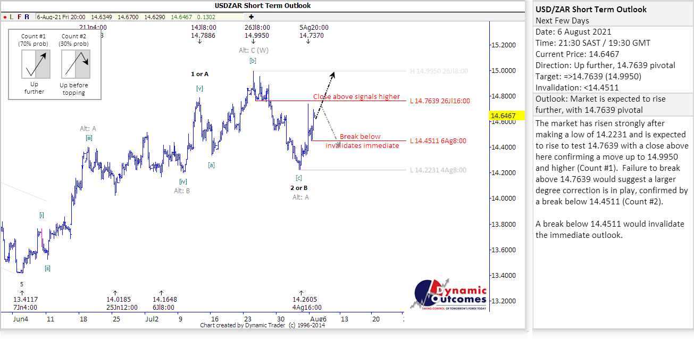694x339 pixels.
Task: Click the L toolbar letter
Action: (x=12, y=17)
